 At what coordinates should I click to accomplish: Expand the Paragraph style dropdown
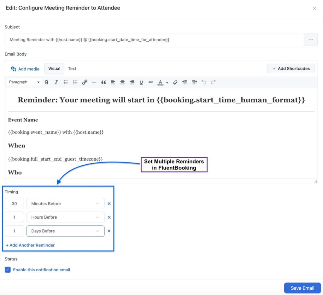coord(24,82)
